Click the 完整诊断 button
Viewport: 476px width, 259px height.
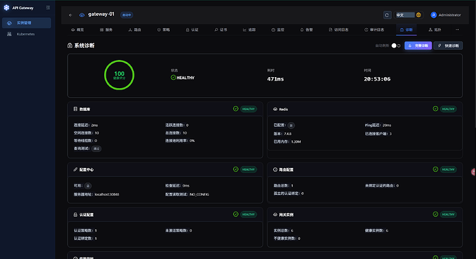(418, 45)
